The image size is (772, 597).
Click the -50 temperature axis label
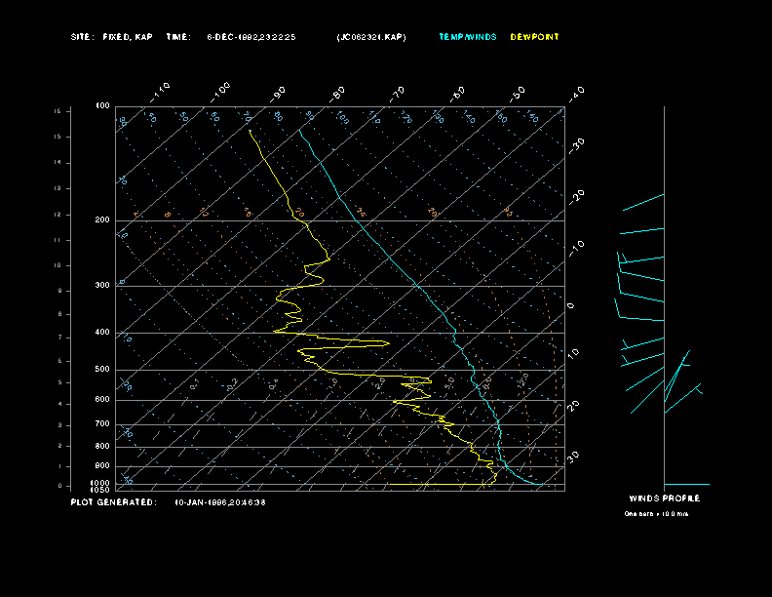click(517, 94)
